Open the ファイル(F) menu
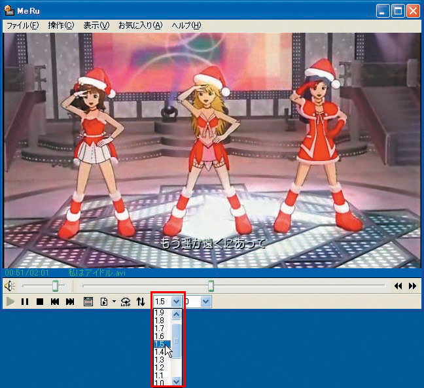 pos(23,26)
